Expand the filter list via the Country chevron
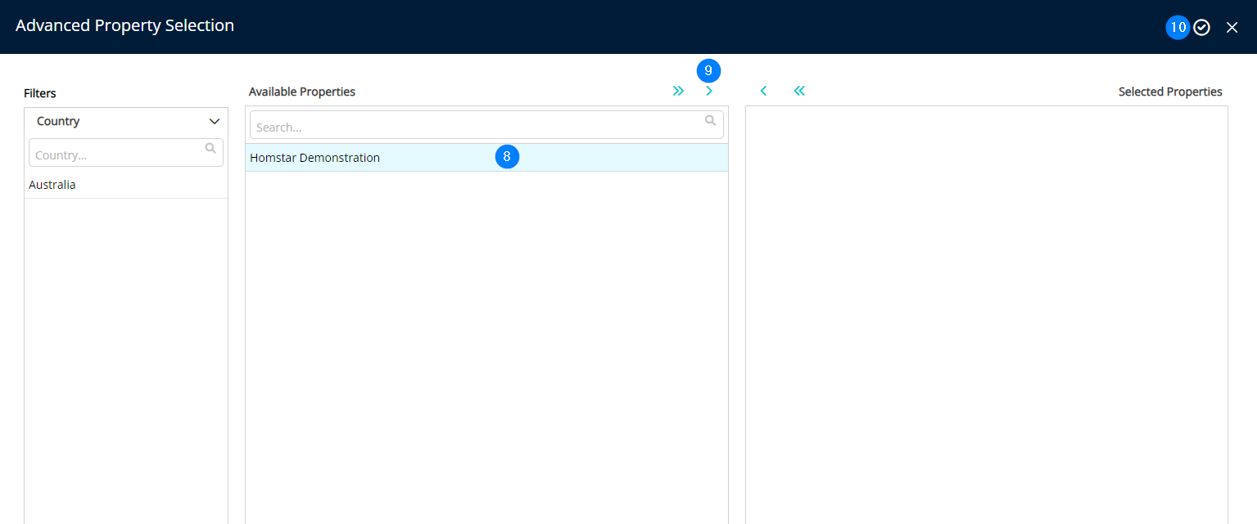Screen dimensions: 1257x524 point(215,121)
